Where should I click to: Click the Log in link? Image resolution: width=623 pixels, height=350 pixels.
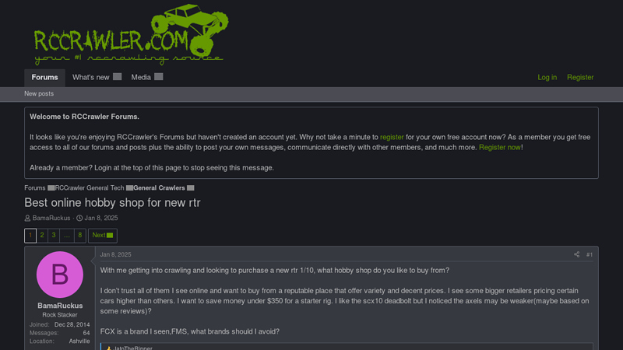(x=547, y=78)
